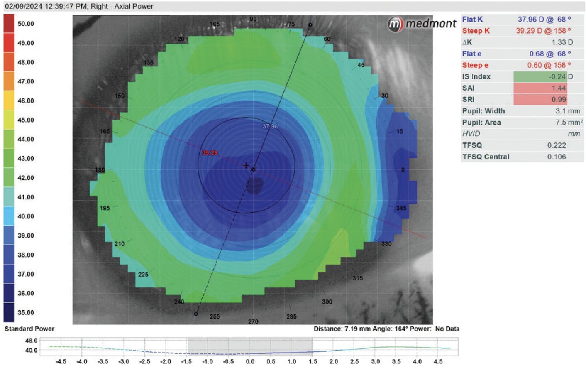Click the red 39.29 steep K map label

[x=210, y=152]
